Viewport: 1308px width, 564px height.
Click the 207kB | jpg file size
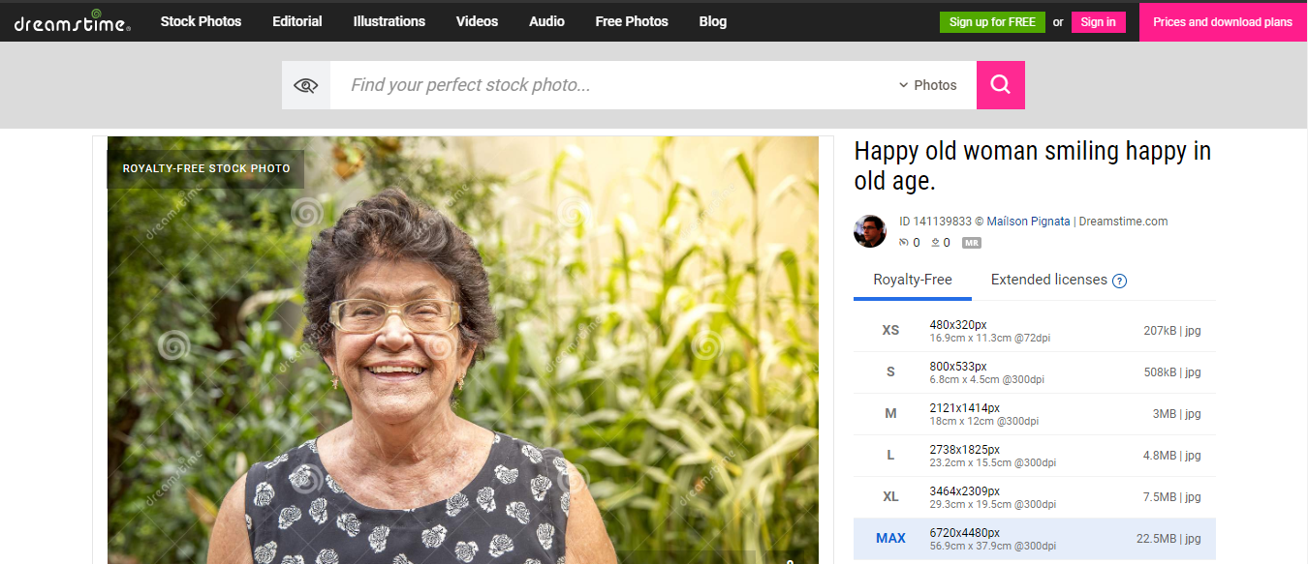tap(1172, 331)
